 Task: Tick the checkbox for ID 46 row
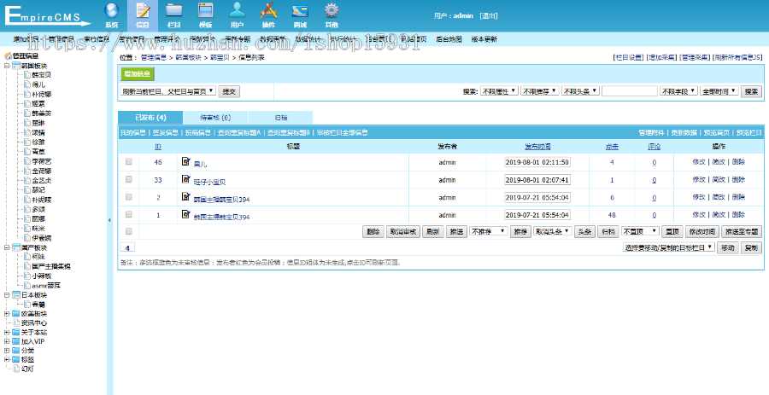click(x=128, y=161)
